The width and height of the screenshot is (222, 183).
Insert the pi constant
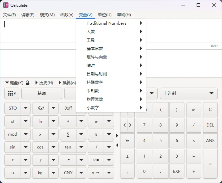(x=96, y=134)
